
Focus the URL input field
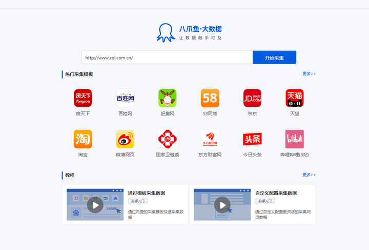click(x=167, y=57)
